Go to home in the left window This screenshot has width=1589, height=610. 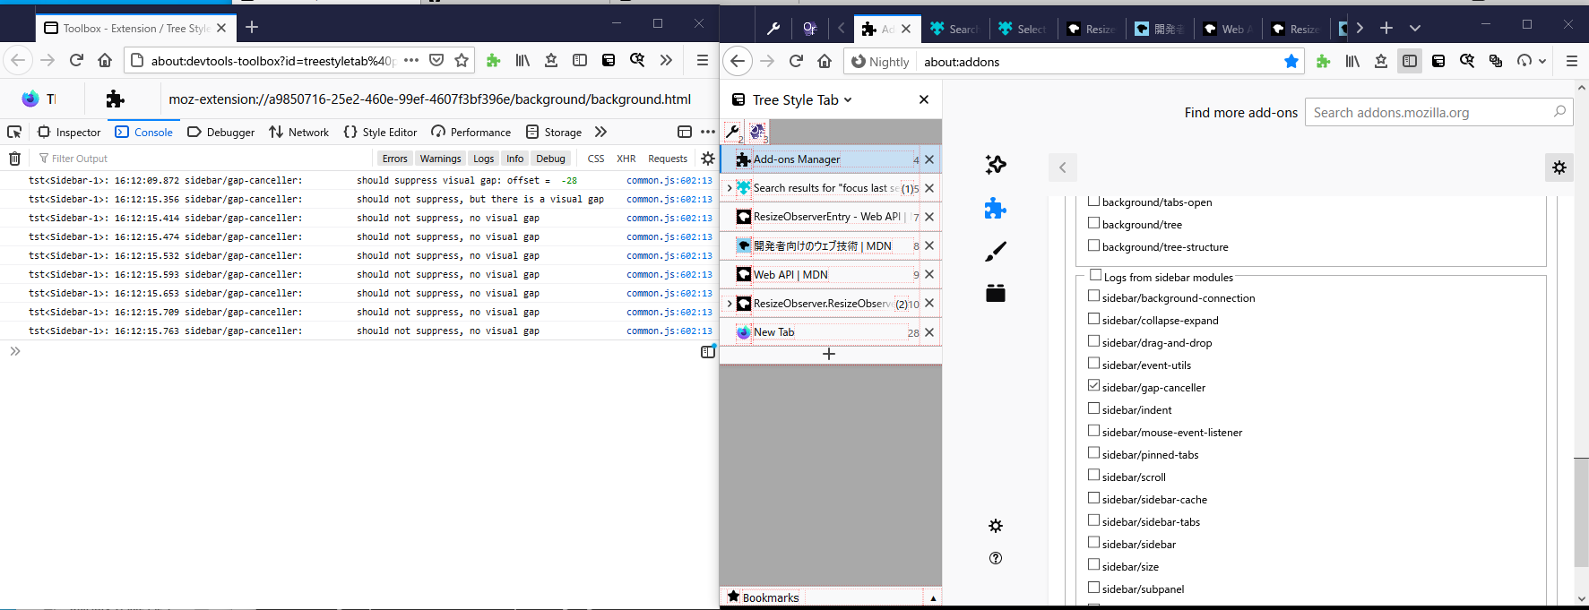(105, 60)
